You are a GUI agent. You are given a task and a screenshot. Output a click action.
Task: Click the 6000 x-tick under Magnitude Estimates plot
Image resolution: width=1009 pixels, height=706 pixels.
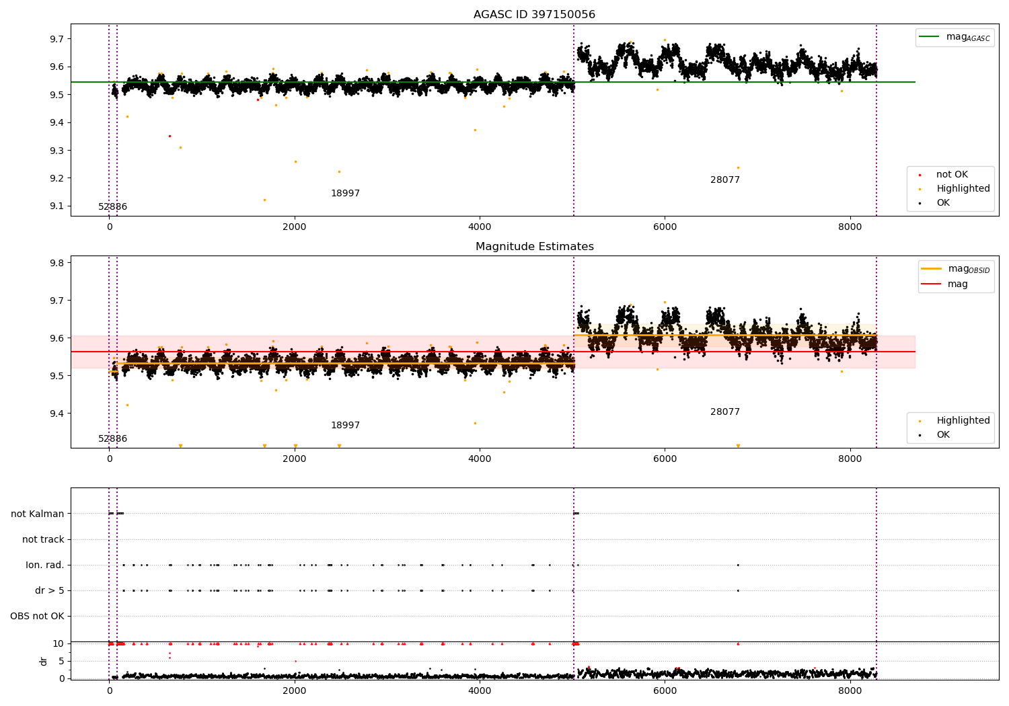[x=665, y=459]
